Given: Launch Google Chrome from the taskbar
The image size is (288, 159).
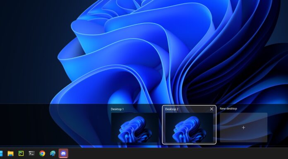Looking at the screenshot, I should tap(42, 153).
